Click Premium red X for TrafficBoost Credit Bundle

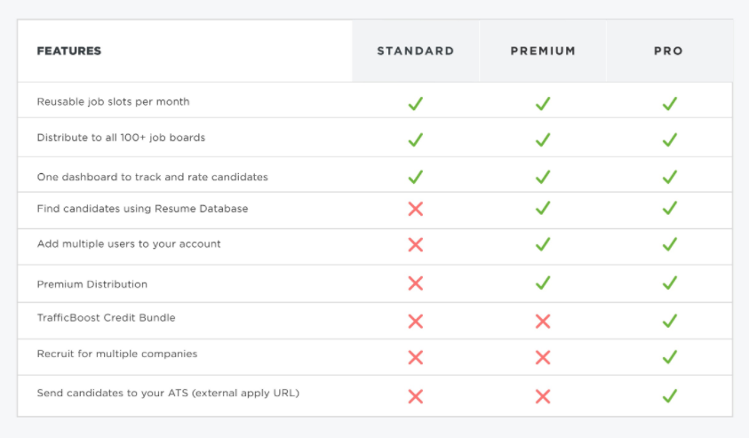(x=543, y=321)
